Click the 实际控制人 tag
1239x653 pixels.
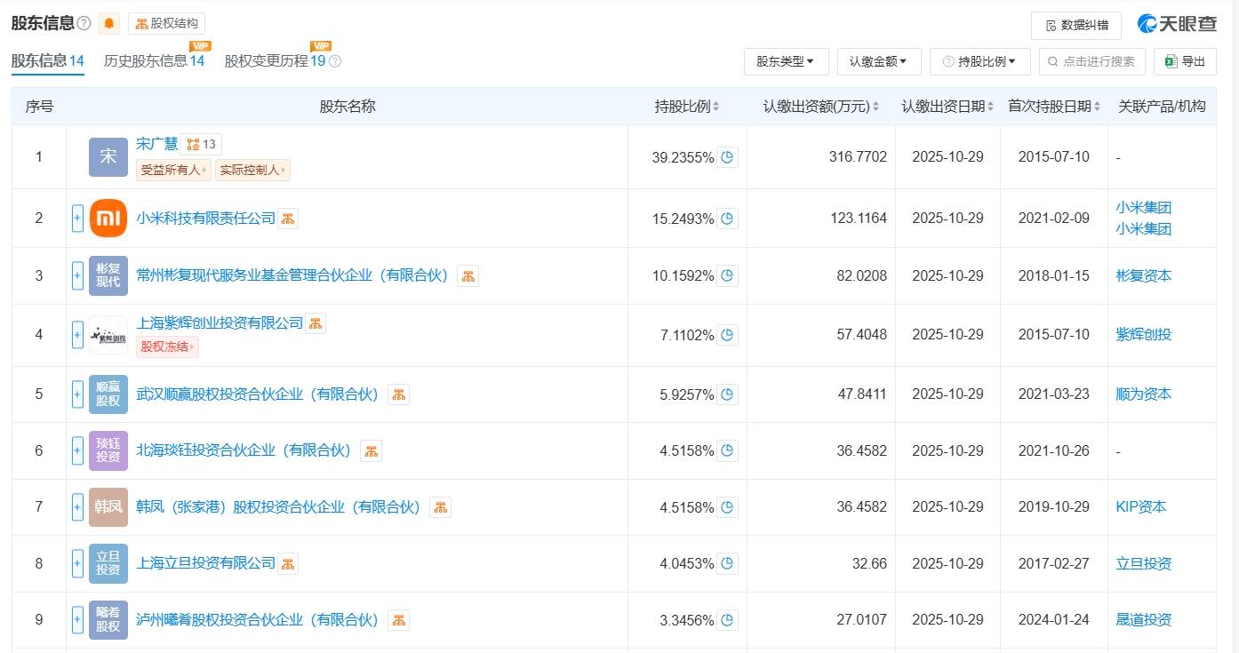pos(252,170)
